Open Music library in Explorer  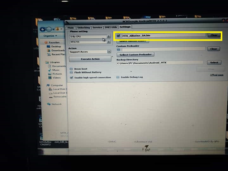coord(56,70)
